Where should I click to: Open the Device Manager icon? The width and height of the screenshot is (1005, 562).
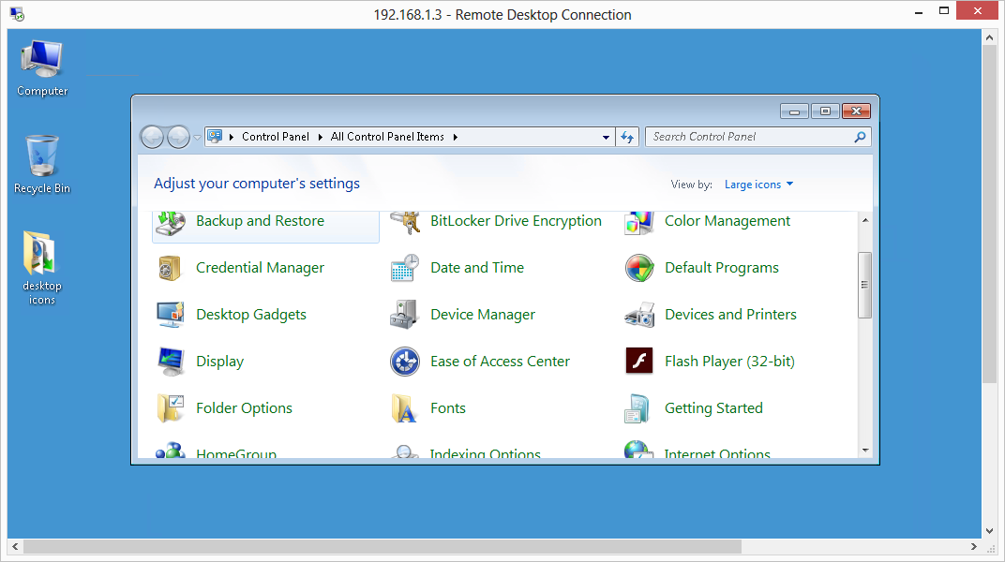pos(404,315)
